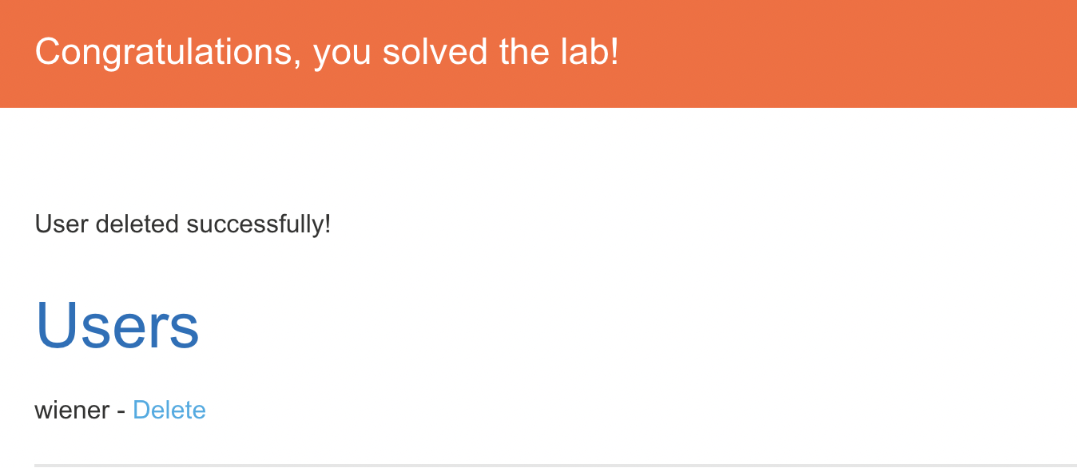Click the Users heading

(x=117, y=326)
